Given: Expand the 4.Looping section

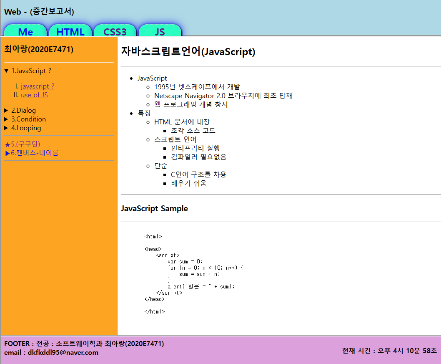Looking at the screenshot, I should click(x=23, y=128).
